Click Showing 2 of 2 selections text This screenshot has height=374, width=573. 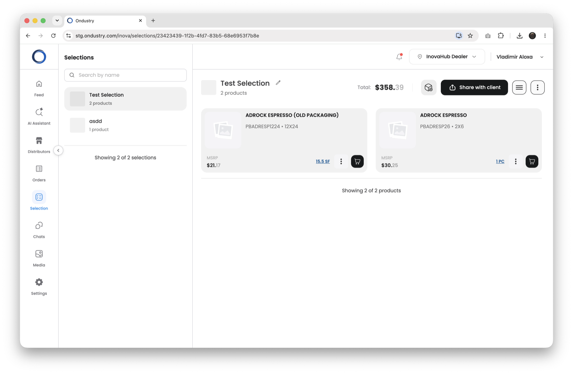[125, 157]
